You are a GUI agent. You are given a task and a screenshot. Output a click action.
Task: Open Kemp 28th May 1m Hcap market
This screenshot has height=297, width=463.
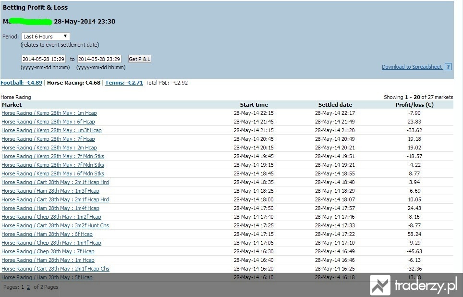49,113
